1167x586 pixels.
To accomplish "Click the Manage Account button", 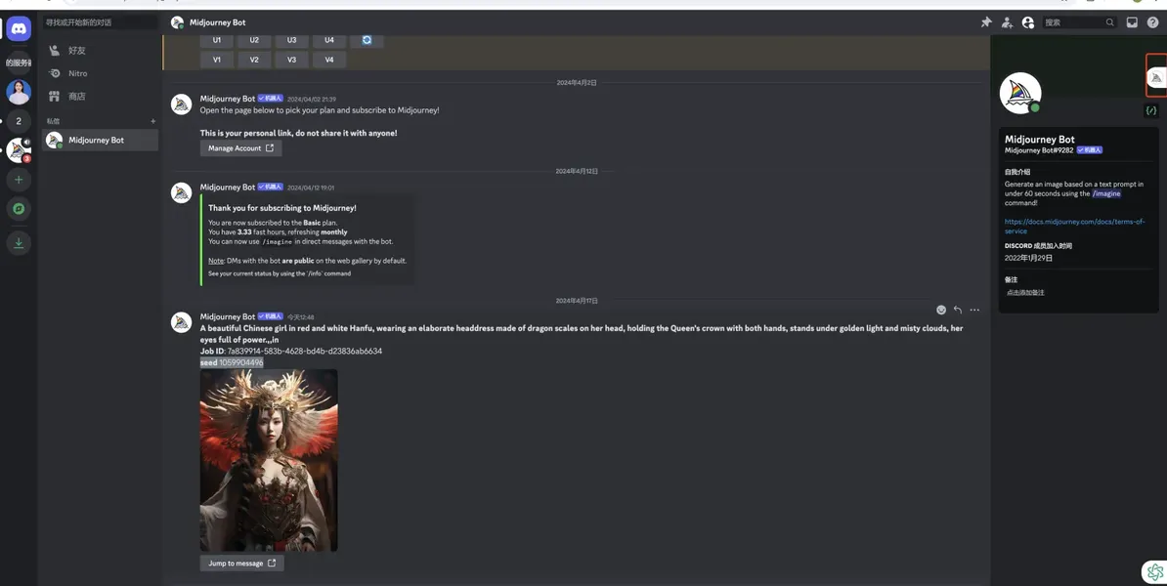I will [240, 148].
